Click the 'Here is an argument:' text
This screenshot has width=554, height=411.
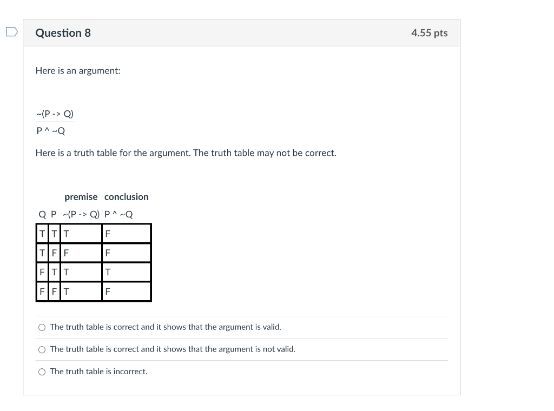point(78,70)
